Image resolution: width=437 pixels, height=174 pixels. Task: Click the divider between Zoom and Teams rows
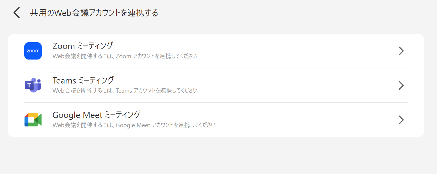click(216, 68)
